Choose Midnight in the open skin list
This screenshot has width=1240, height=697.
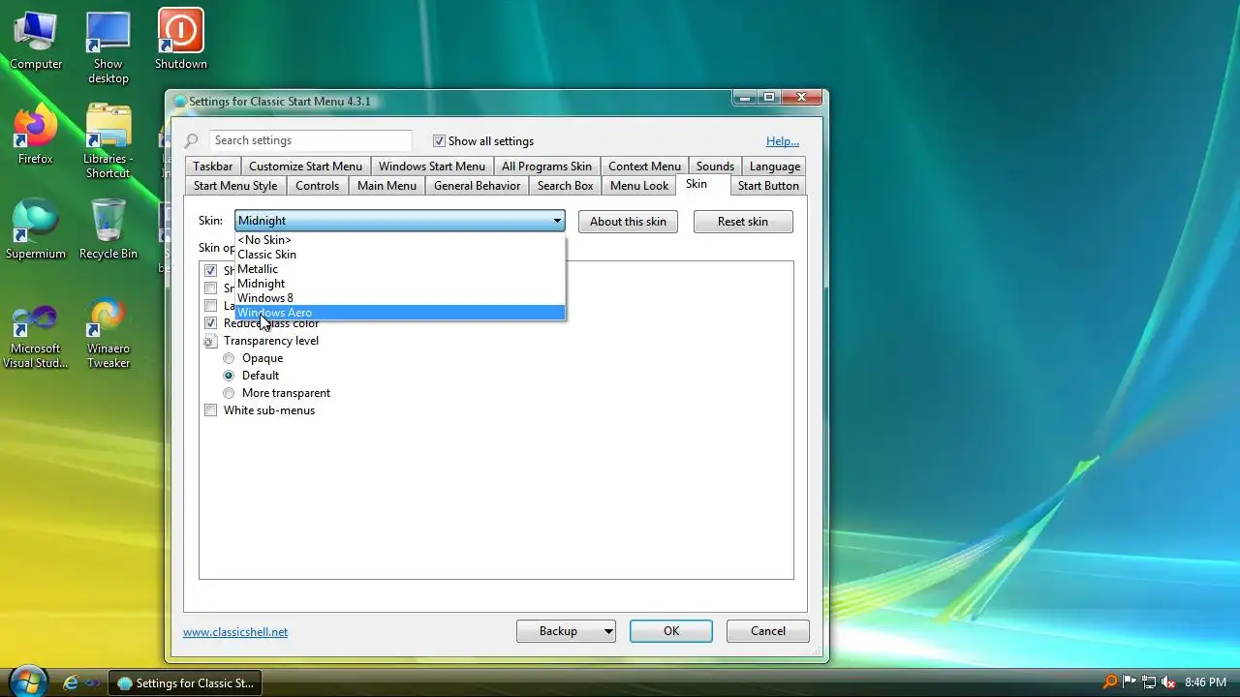pos(400,284)
